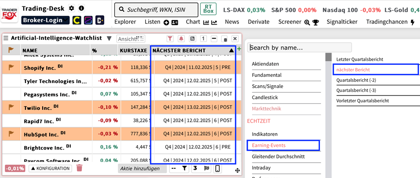420x178 pixels.
Task: Expand the KONFIGURATION panel
Action: [x=50, y=168]
